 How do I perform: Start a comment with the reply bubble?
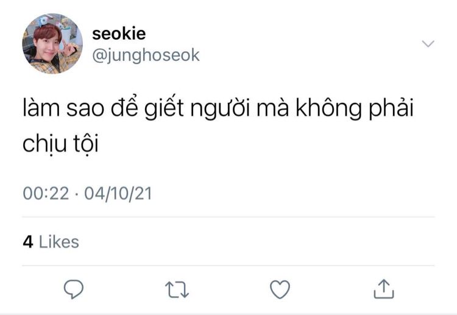pyautogui.click(x=74, y=289)
